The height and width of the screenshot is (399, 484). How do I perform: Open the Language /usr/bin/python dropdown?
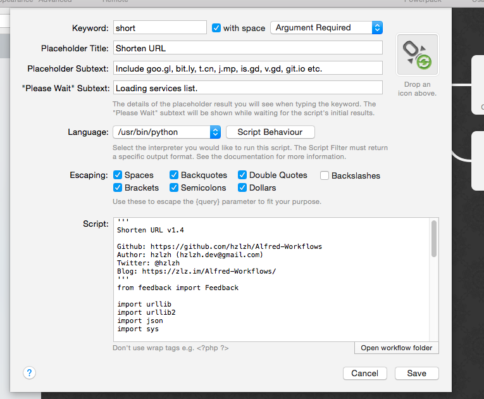(166, 132)
